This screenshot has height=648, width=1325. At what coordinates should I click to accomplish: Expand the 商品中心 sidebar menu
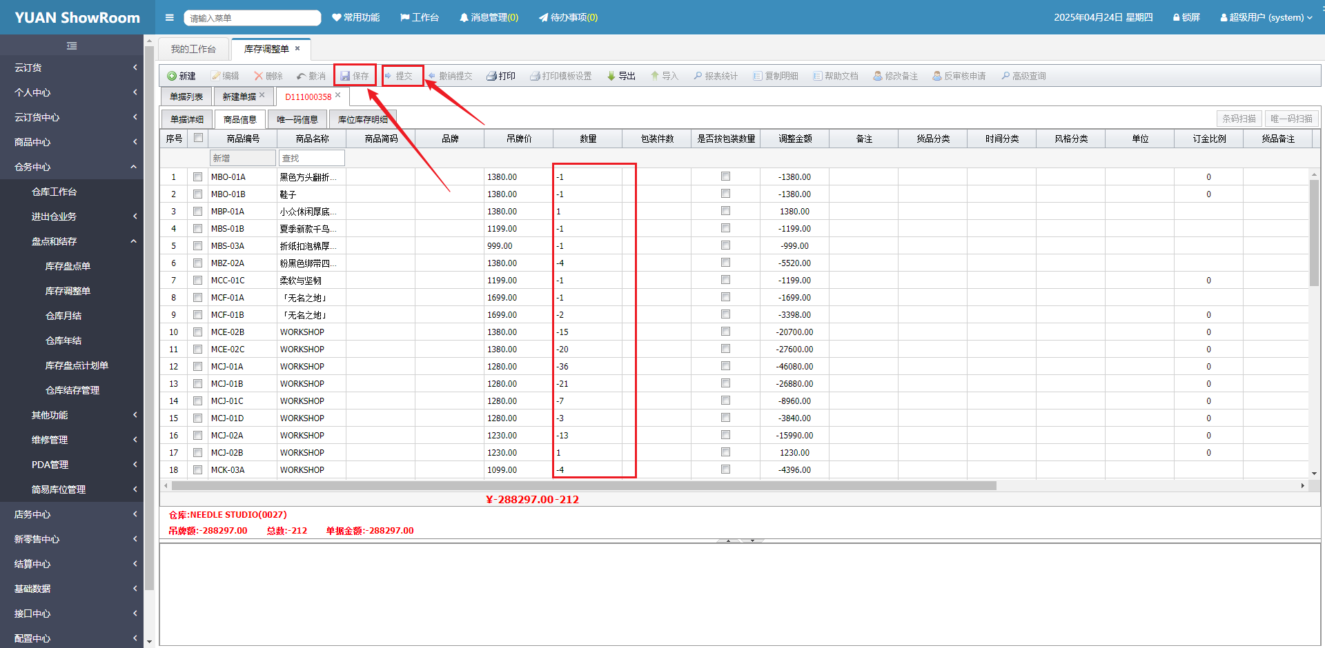pyautogui.click(x=72, y=142)
